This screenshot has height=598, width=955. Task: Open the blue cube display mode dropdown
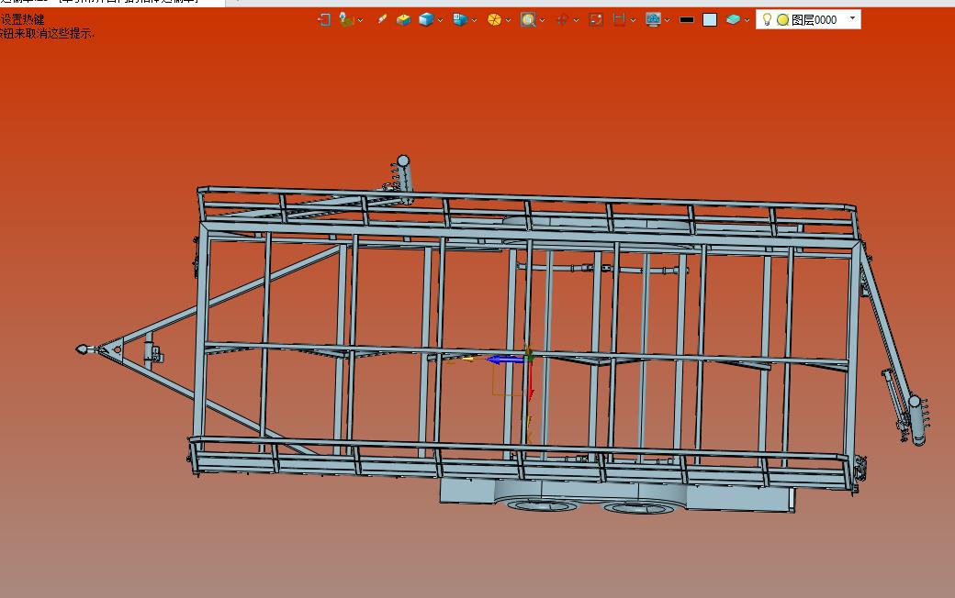point(441,21)
